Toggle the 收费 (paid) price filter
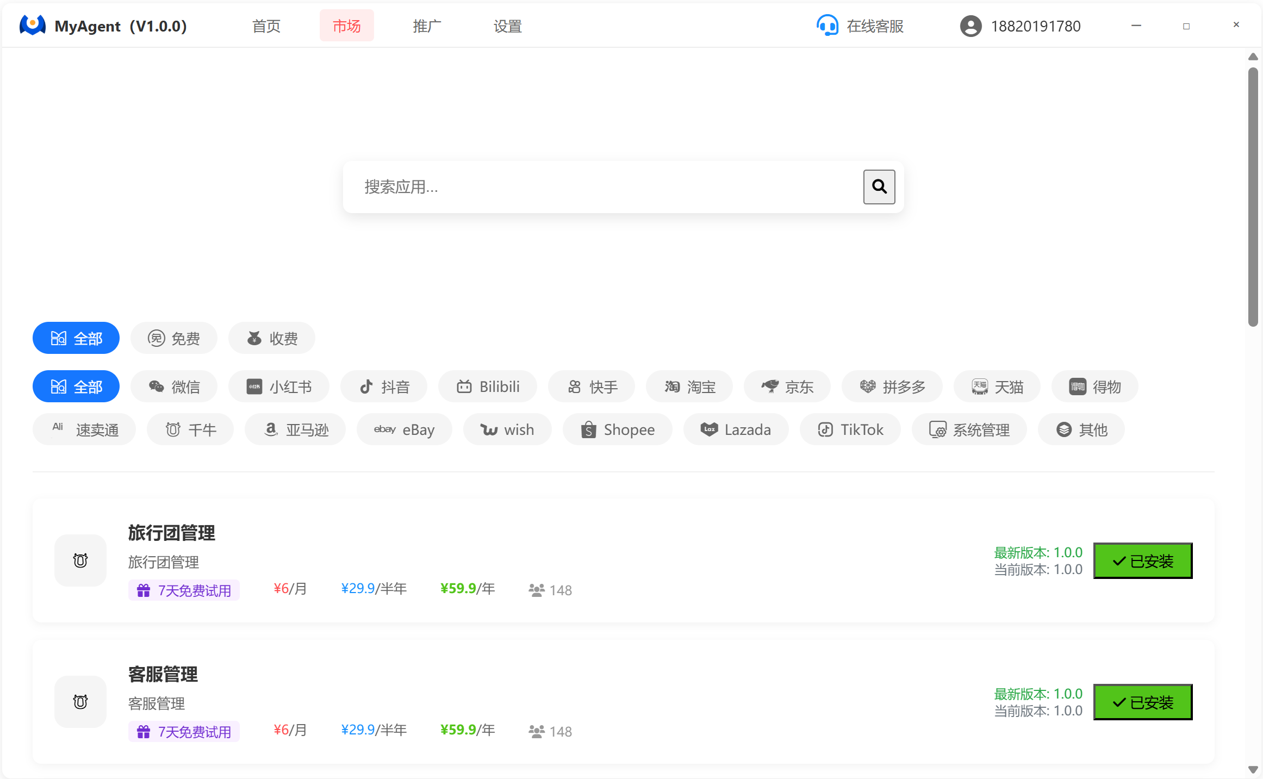 tap(272, 338)
